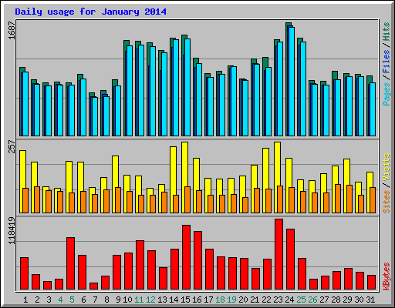Click the cyan pages bar for day 24
The height and width of the screenshot is (308, 395).
tap(292, 82)
